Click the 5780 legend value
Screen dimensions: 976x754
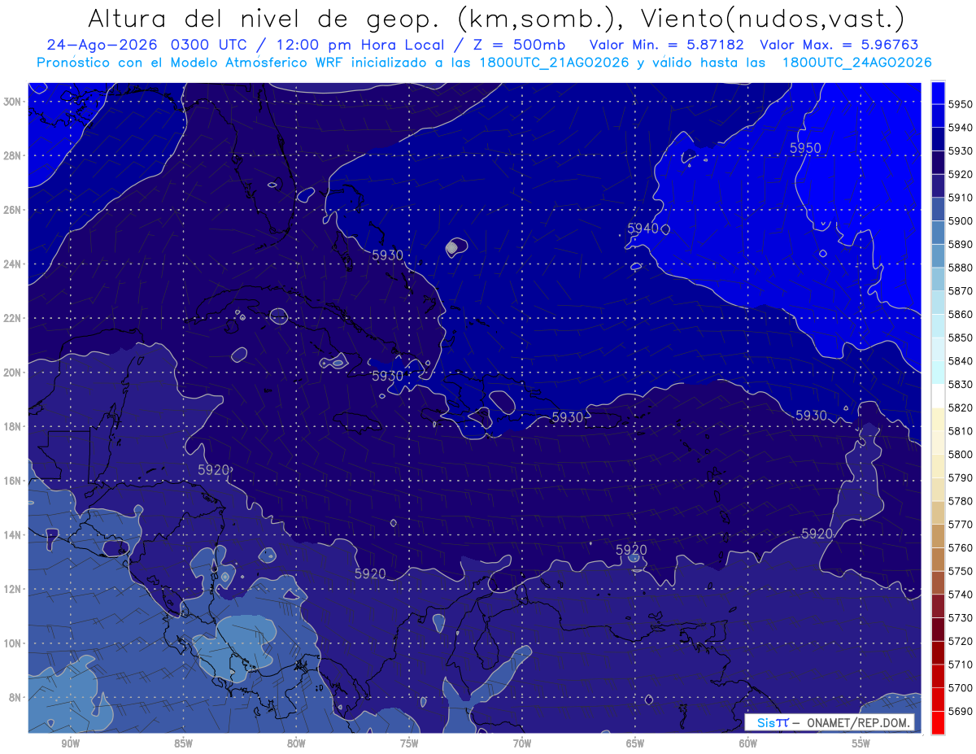[960, 501]
